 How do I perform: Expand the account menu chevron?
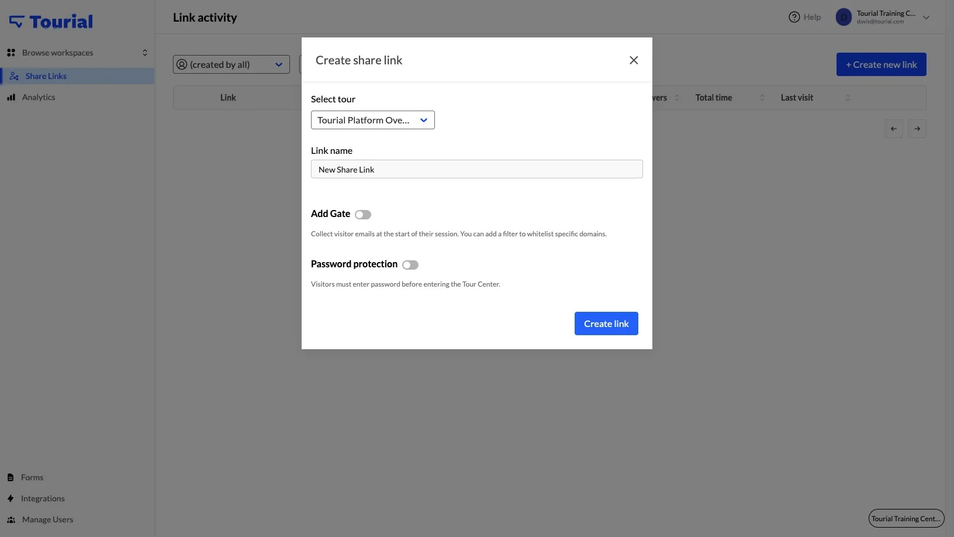click(926, 17)
